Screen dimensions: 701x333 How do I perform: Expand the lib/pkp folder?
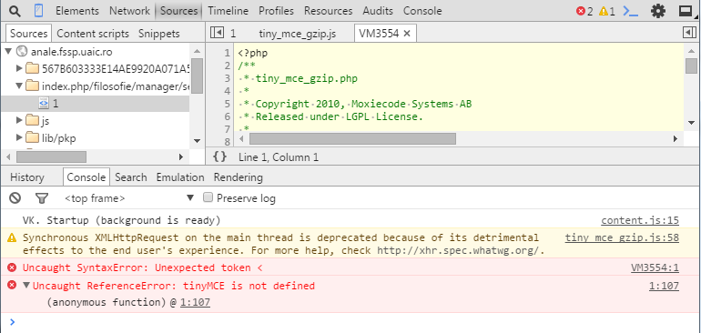point(19,137)
